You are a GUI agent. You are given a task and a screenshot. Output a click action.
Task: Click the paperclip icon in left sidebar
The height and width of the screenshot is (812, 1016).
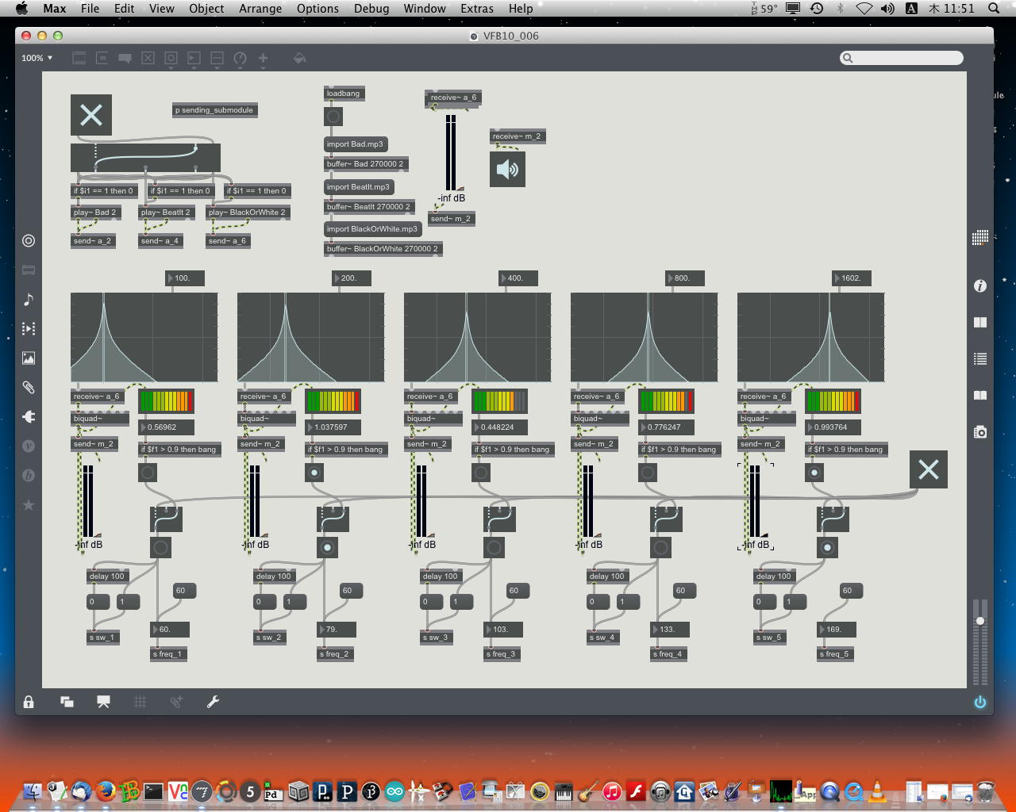(29, 387)
